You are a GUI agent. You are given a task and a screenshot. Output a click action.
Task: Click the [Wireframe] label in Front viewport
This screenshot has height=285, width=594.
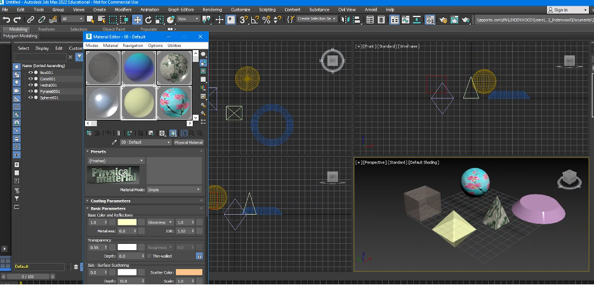coord(408,46)
